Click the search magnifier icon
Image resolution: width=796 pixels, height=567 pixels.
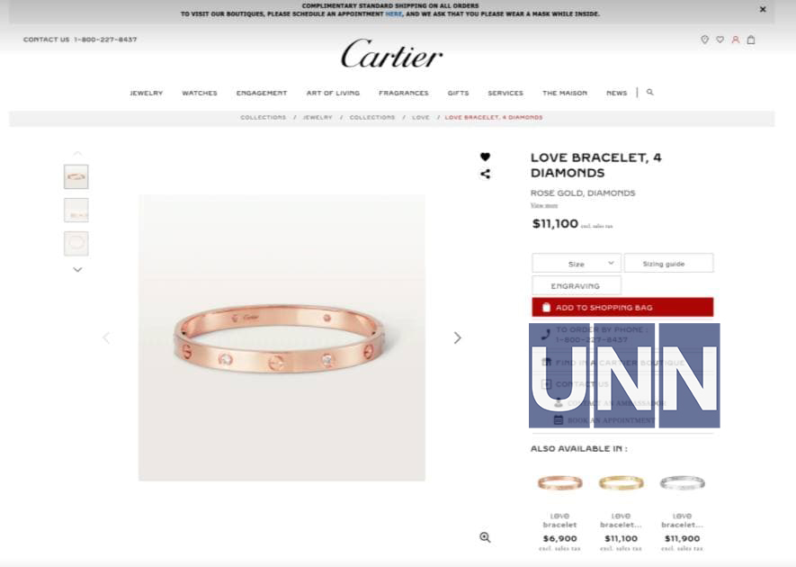pos(649,93)
